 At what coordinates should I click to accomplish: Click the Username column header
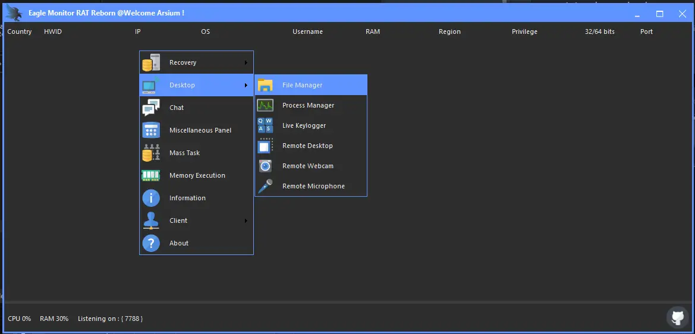(307, 31)
